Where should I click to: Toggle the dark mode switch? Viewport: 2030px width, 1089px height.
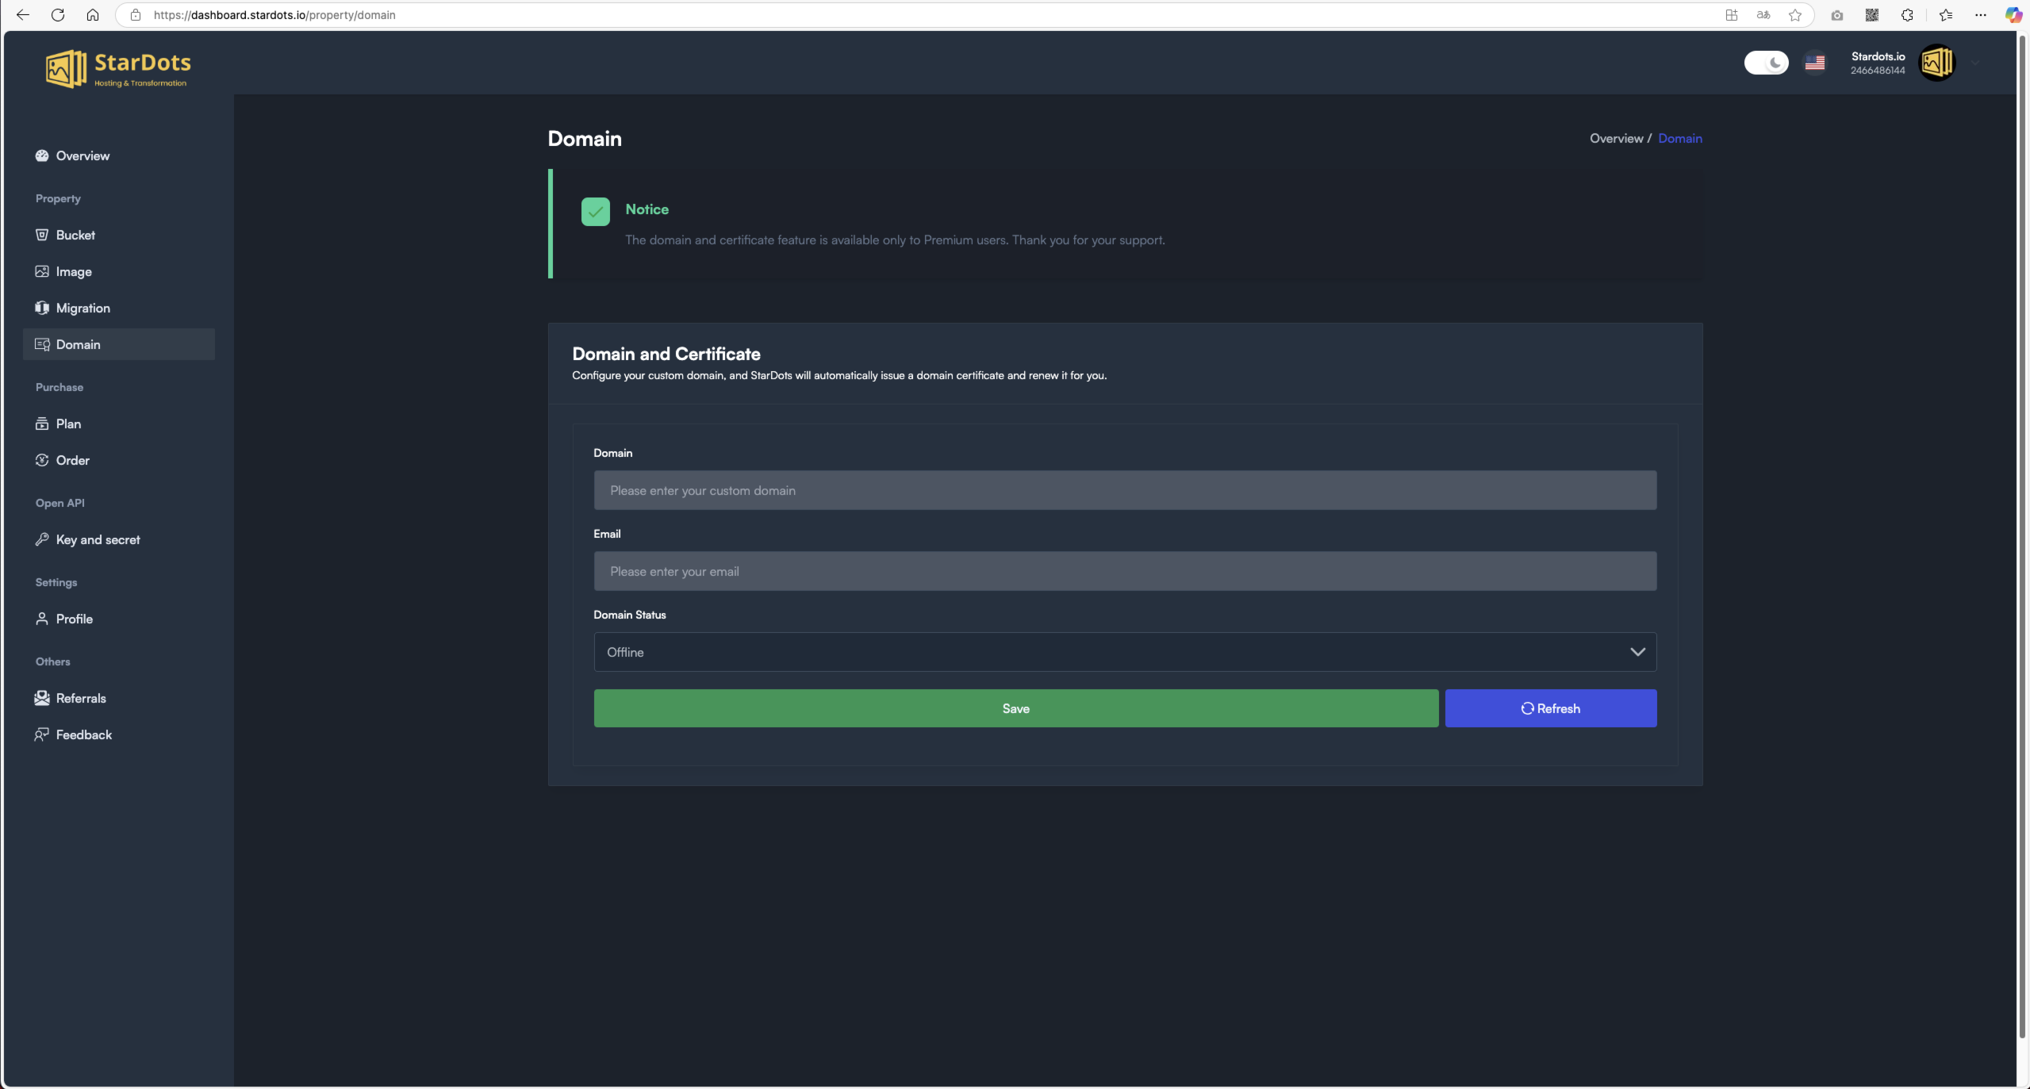pyautogui.click(x=1766, y=63)
